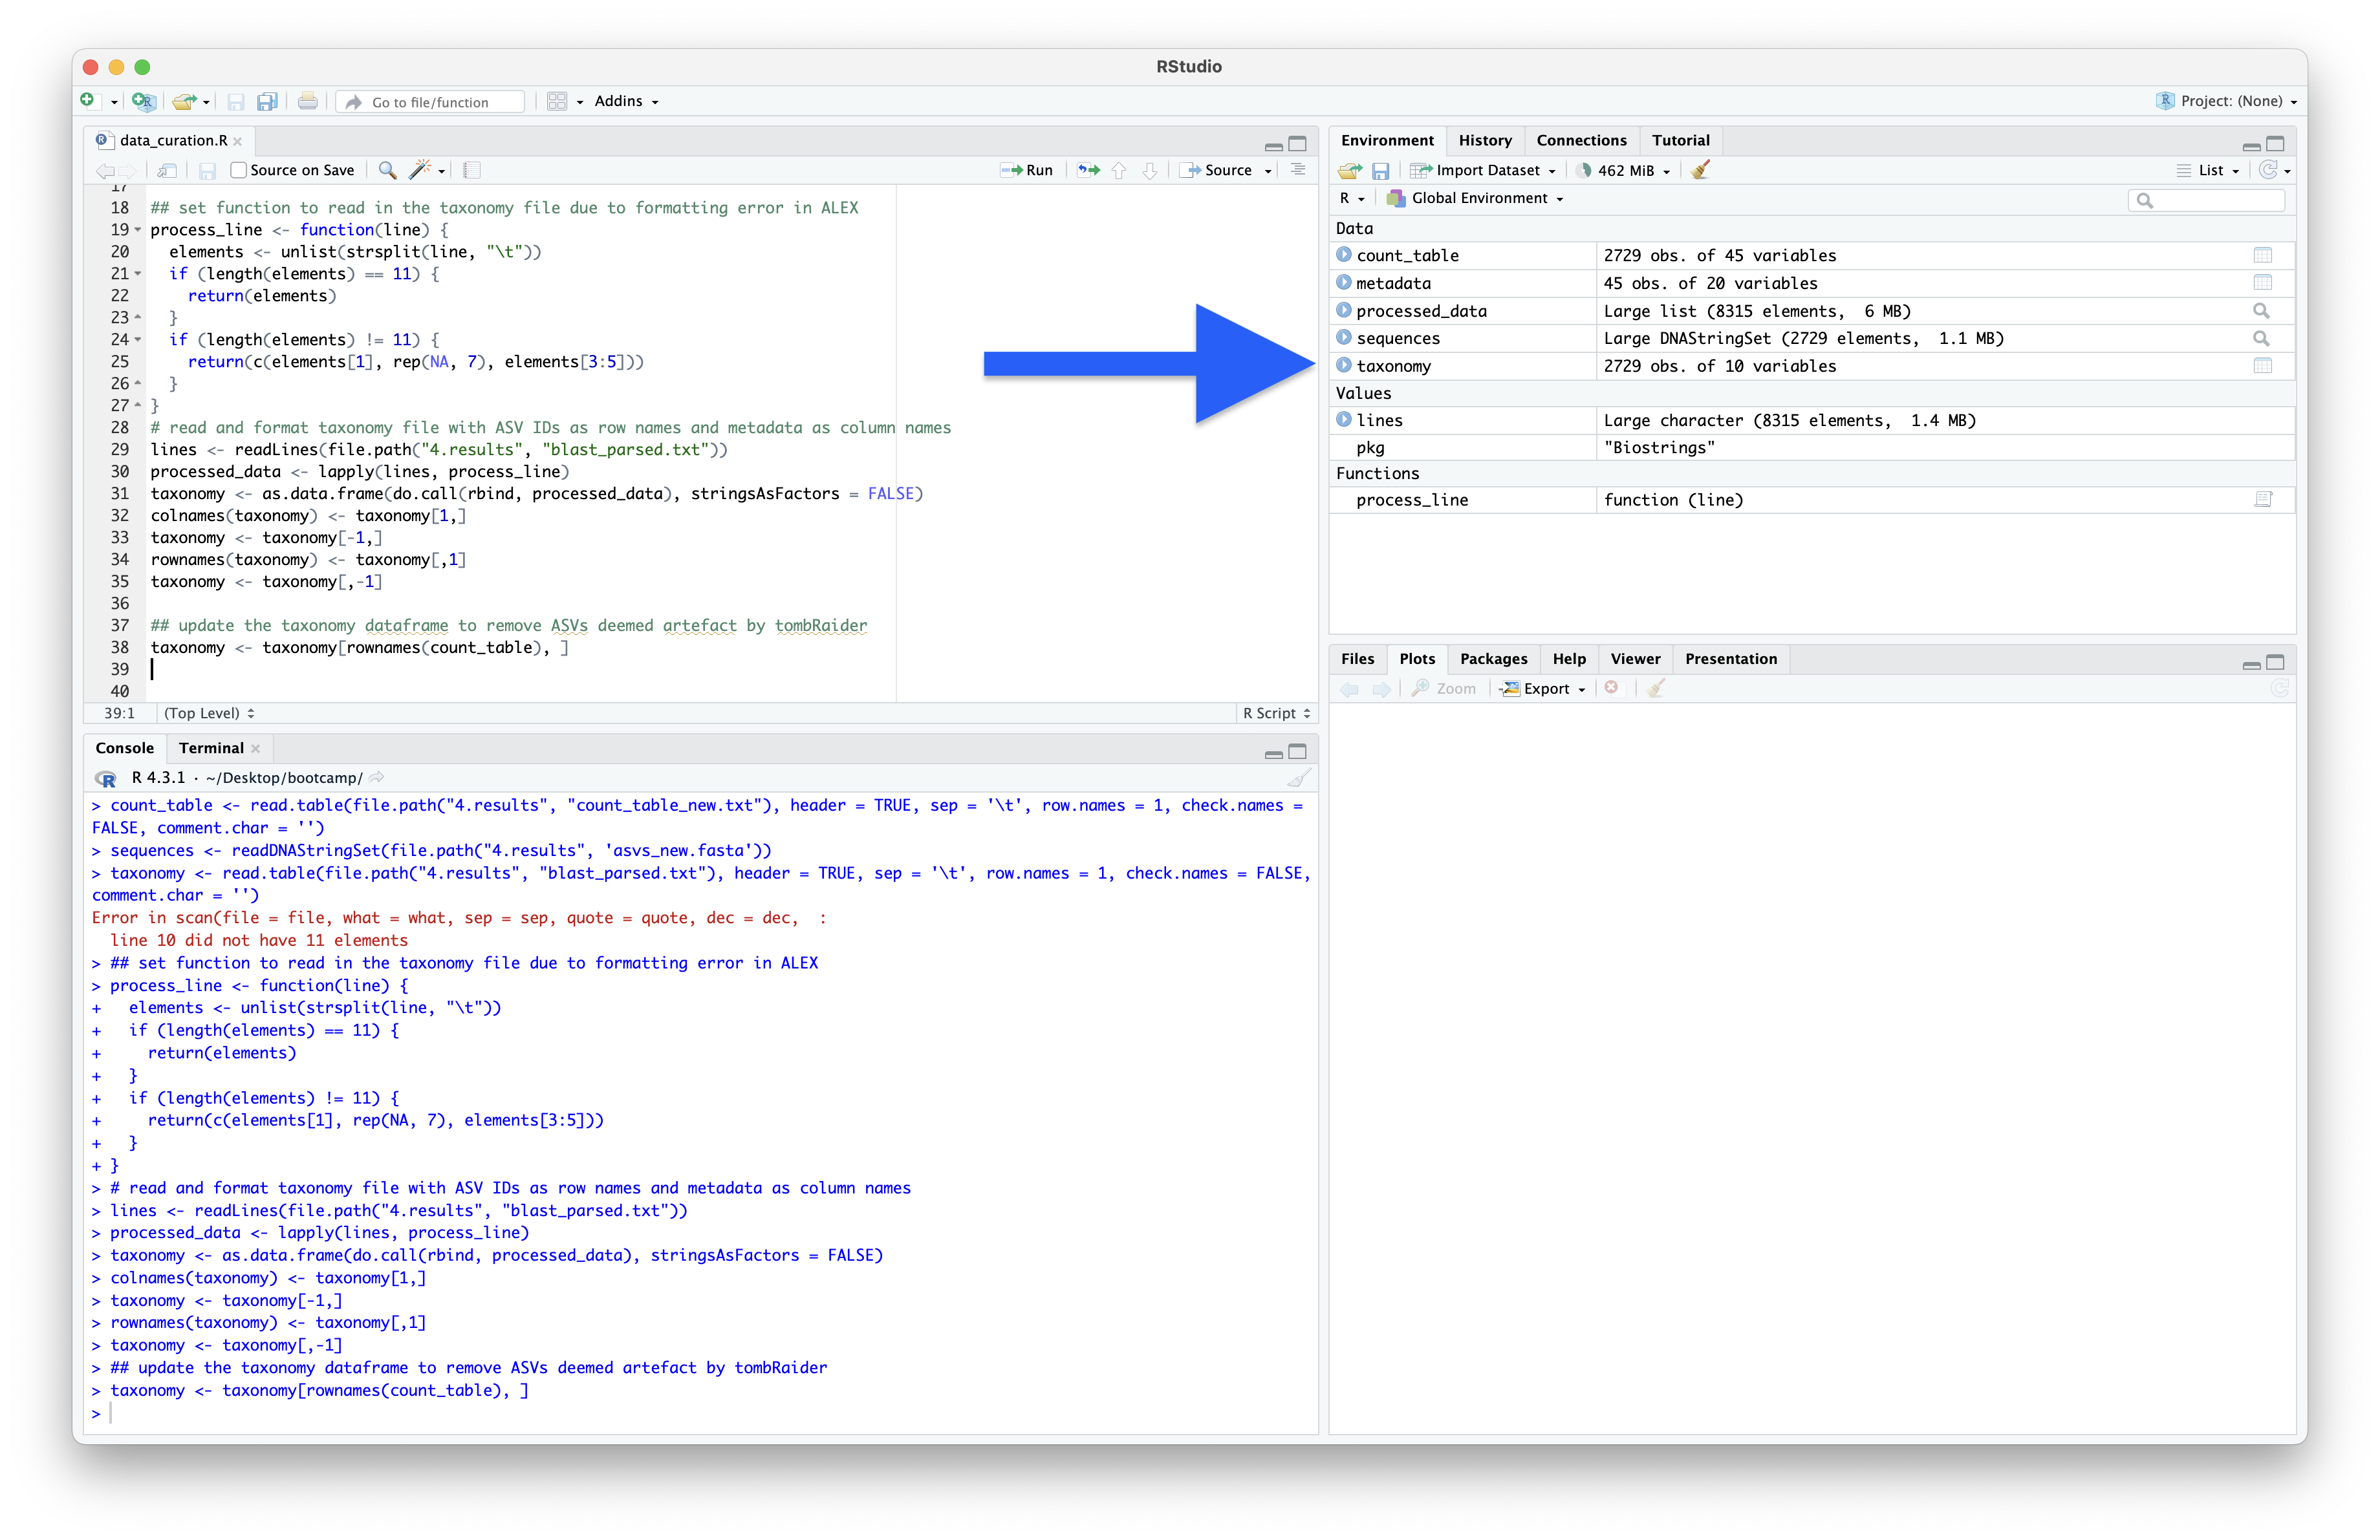
Task: Open the 462 MiB memory usage dropdown
Action: (1624, 170)
